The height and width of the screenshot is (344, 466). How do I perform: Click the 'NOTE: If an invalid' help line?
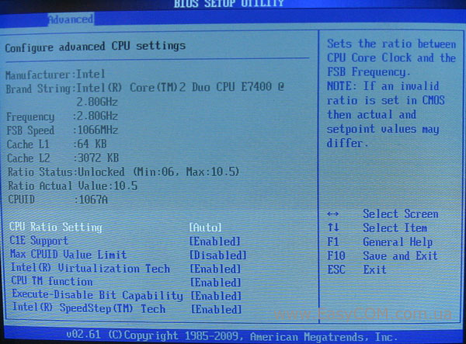(x=383, y=86)
